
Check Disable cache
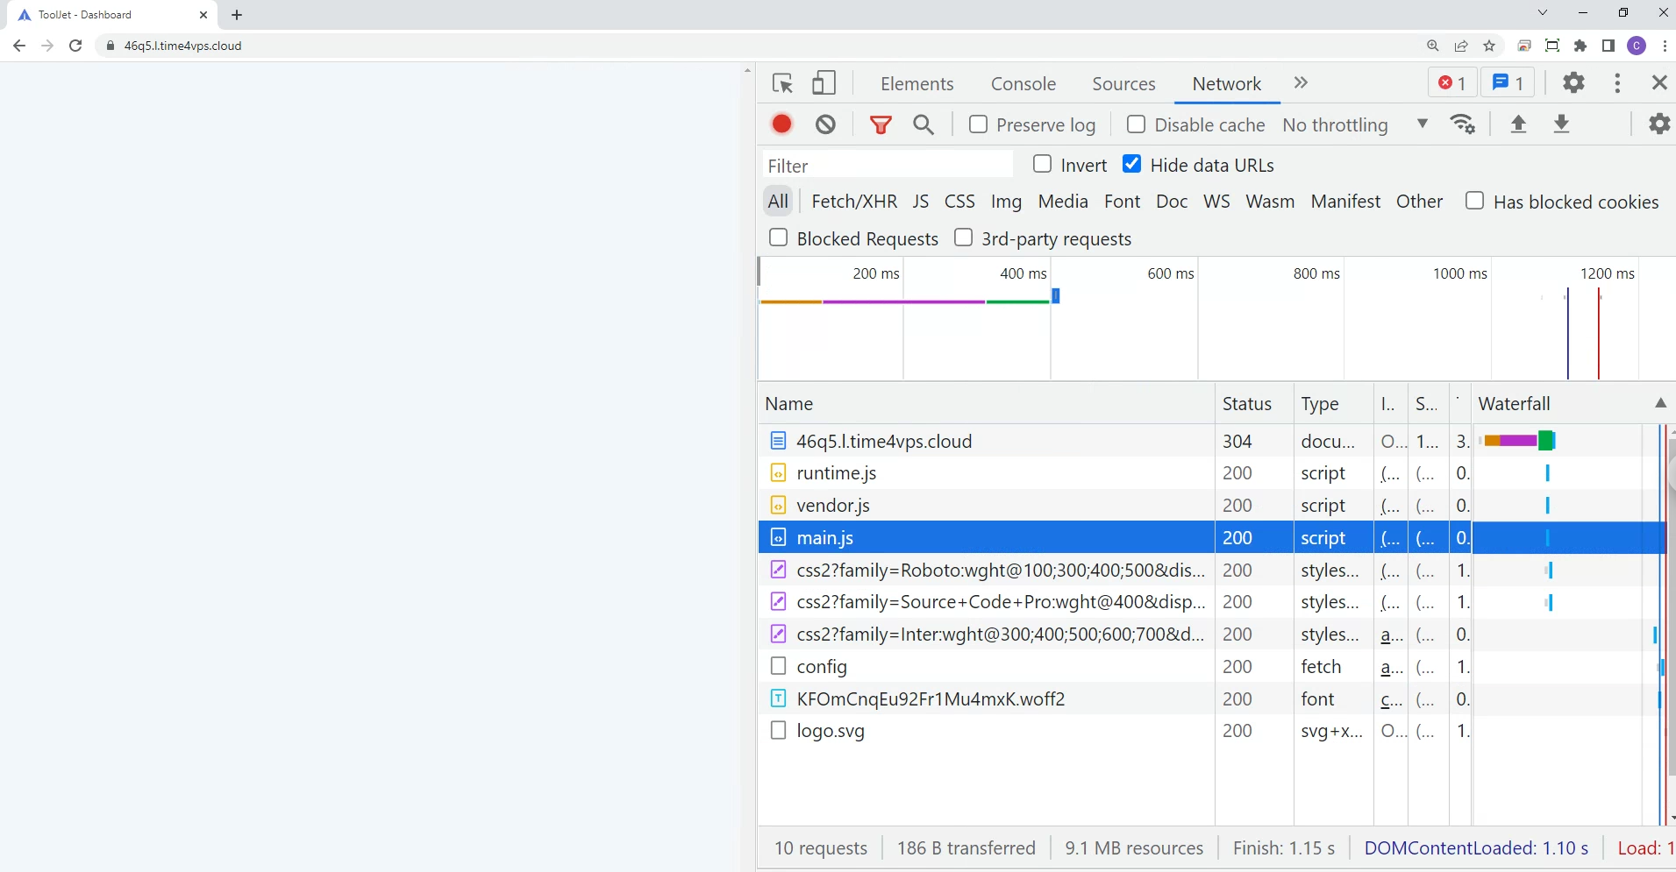(x=1136, y=124)
